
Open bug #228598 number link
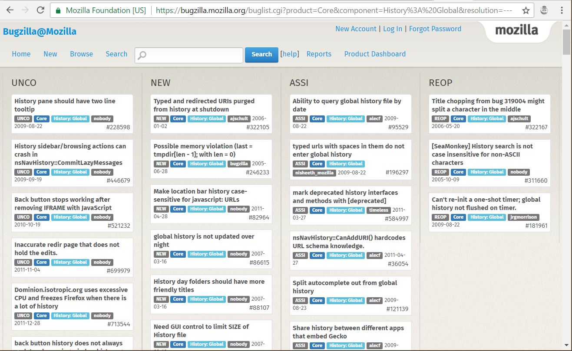(x=118, y=127)
